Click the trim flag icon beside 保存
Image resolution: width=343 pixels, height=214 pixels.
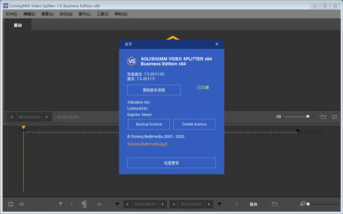point(236,204)
